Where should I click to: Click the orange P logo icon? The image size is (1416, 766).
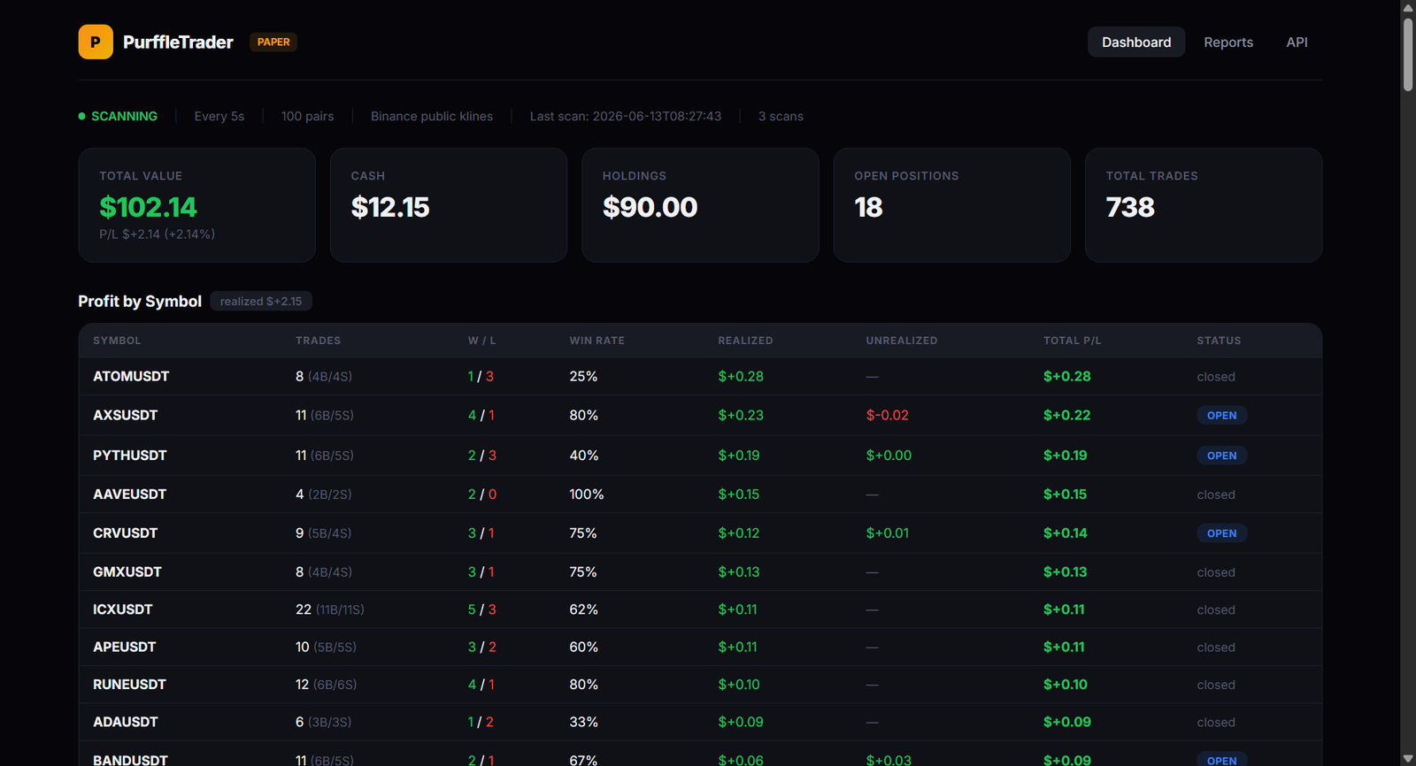[96, 42]
